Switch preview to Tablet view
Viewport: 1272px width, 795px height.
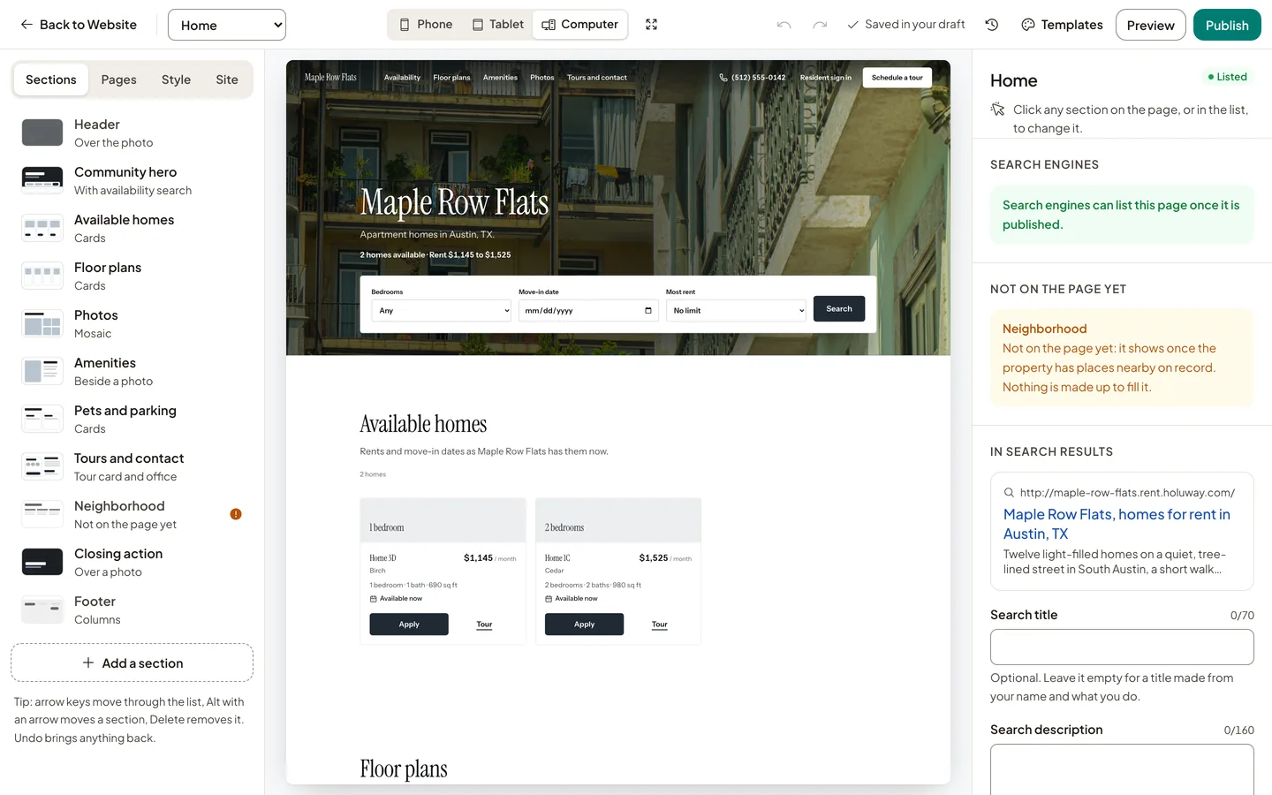tap(498, 25)
